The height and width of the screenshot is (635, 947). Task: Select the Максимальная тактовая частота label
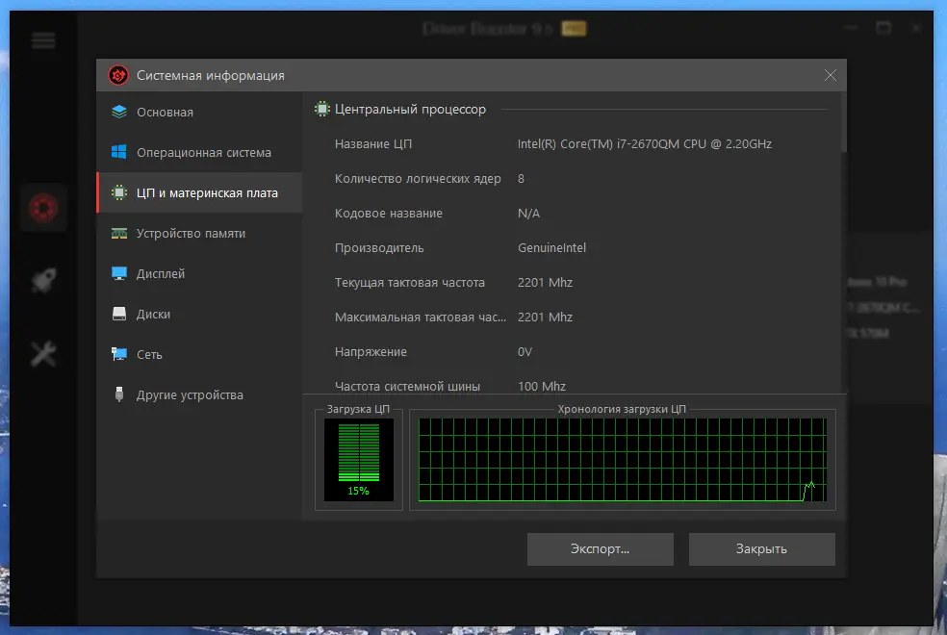[421, 317]
